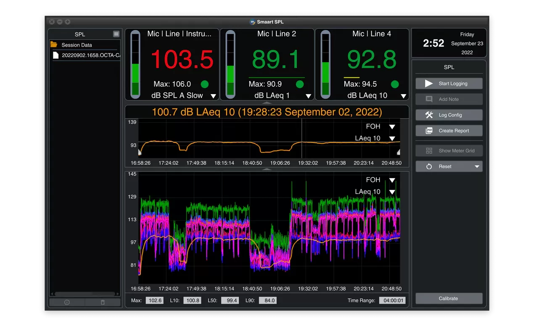The width and height of the screenshot is (534, 330).
Task: Click the Max value field 102.6
Action: click(154, 301)
